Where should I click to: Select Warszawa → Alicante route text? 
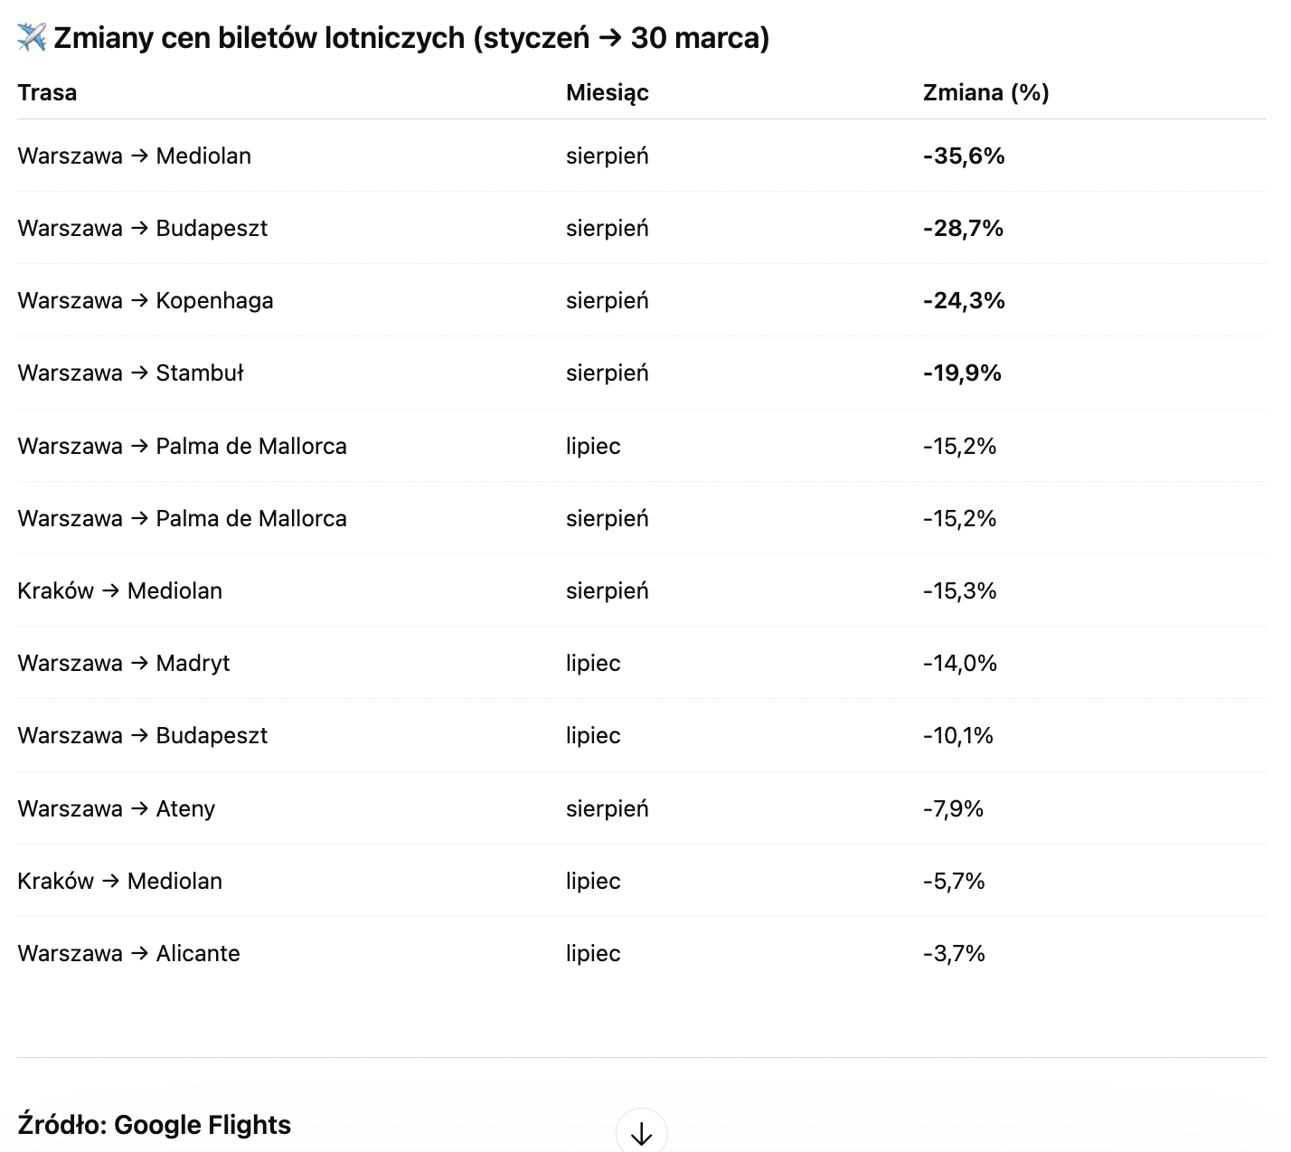click(128, 953)
